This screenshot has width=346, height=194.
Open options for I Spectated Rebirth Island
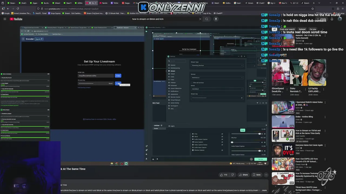point(325,102)
